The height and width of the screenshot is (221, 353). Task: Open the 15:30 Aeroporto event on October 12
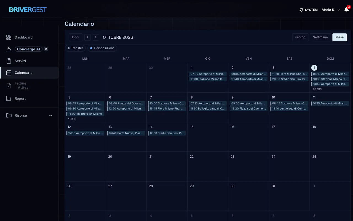(85, 133)
